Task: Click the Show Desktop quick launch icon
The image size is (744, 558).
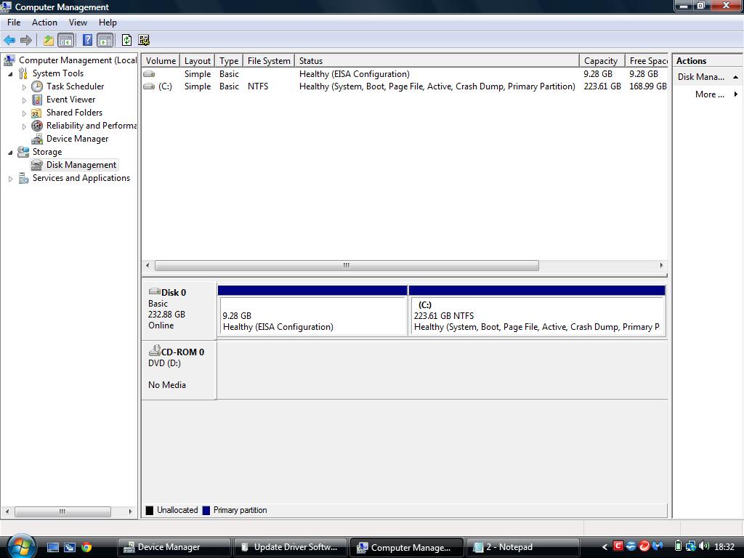Action: tap(52, 547)
